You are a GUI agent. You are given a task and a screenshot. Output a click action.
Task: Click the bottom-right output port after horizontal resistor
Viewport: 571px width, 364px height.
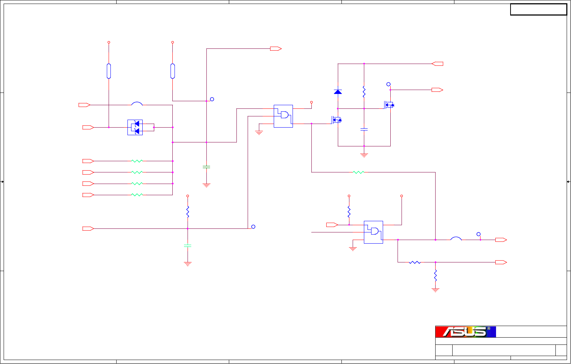[x=501, y=262]
